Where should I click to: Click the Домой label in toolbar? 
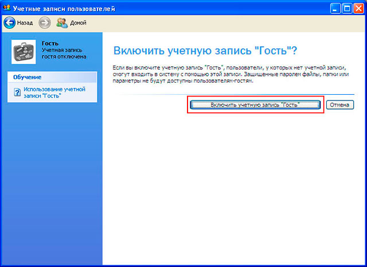(78, 23)
